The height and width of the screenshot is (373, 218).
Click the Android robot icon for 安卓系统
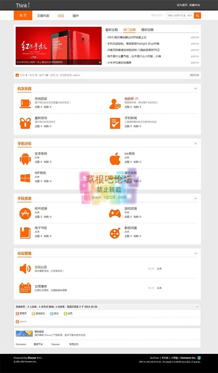coord(25,159)
